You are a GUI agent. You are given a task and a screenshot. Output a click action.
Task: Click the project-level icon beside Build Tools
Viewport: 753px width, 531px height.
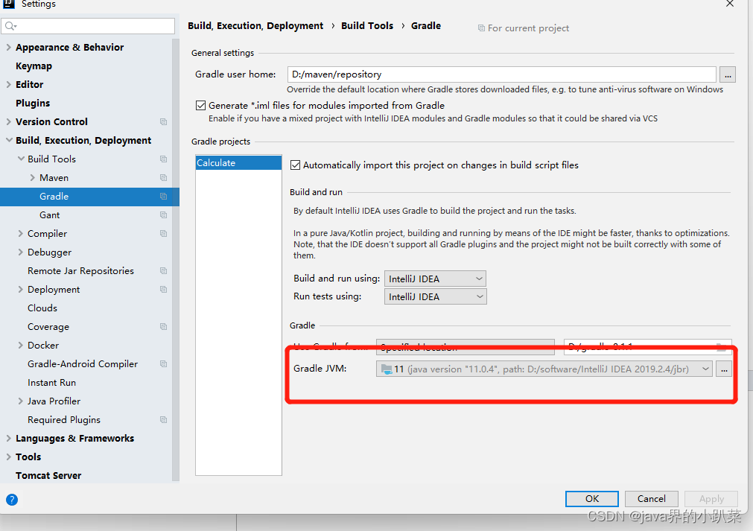tap(163, 159)
